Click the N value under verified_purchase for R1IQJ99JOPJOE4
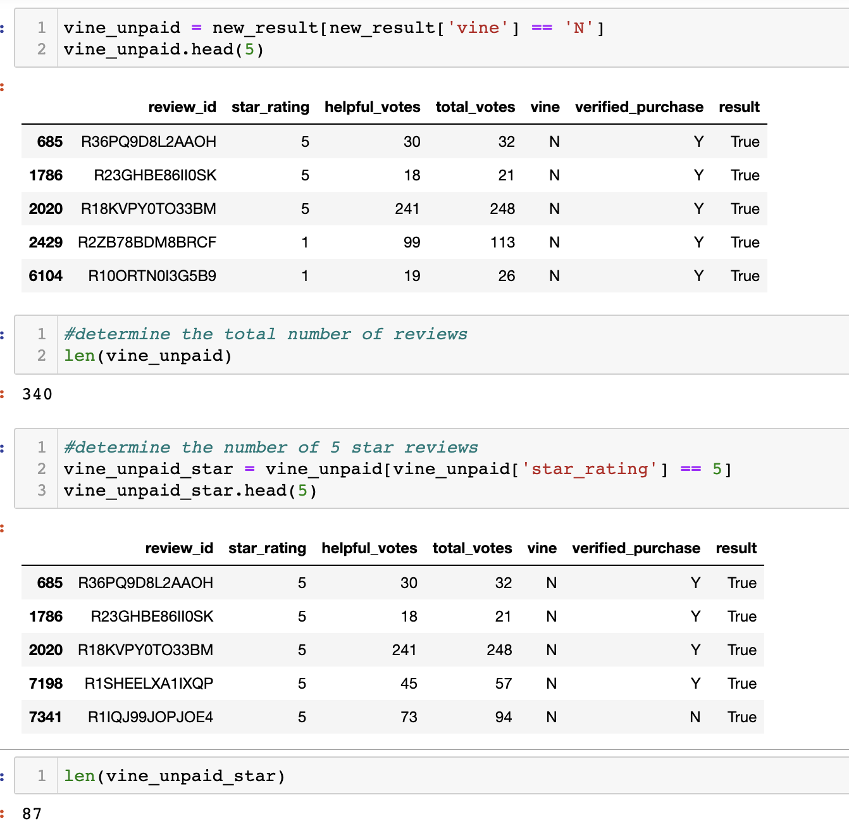Screen dimensions: 849x833 pyautogui.click(x=695, y=717)
